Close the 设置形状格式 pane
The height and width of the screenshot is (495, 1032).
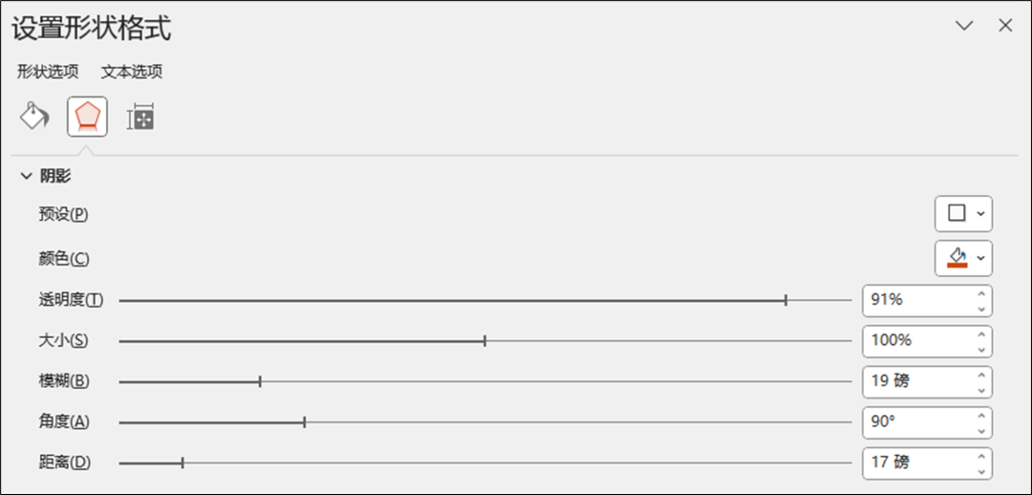pyautogui.click(x=1005, y=26)
